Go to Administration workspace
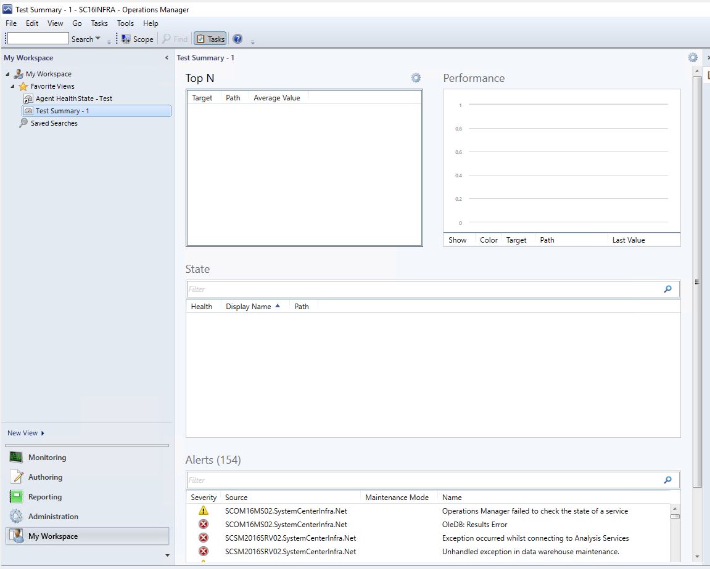This screenshot has height=569, width=710. pyautogui.click(x=87, y=516)
